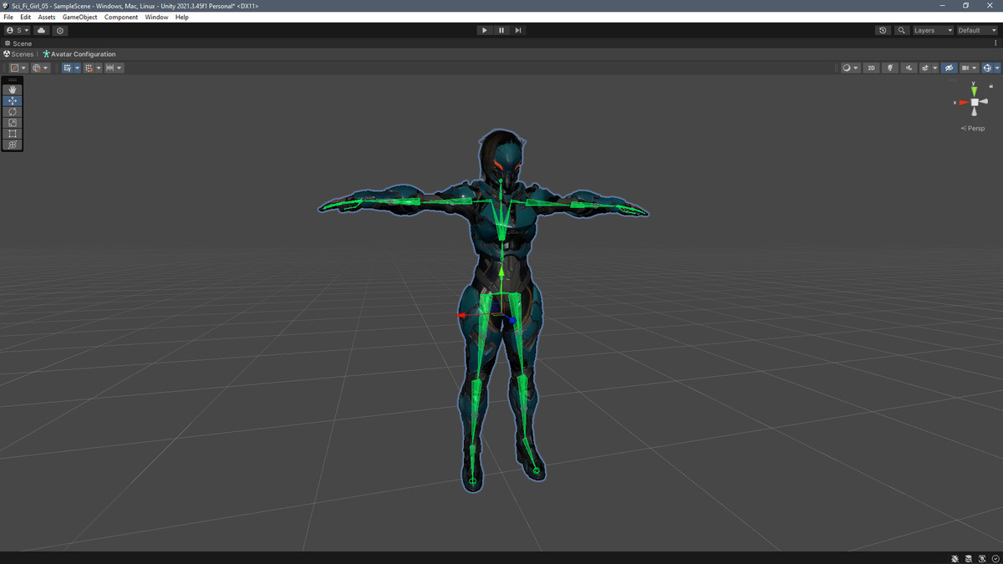Click the Step frame button

[518, 30]
